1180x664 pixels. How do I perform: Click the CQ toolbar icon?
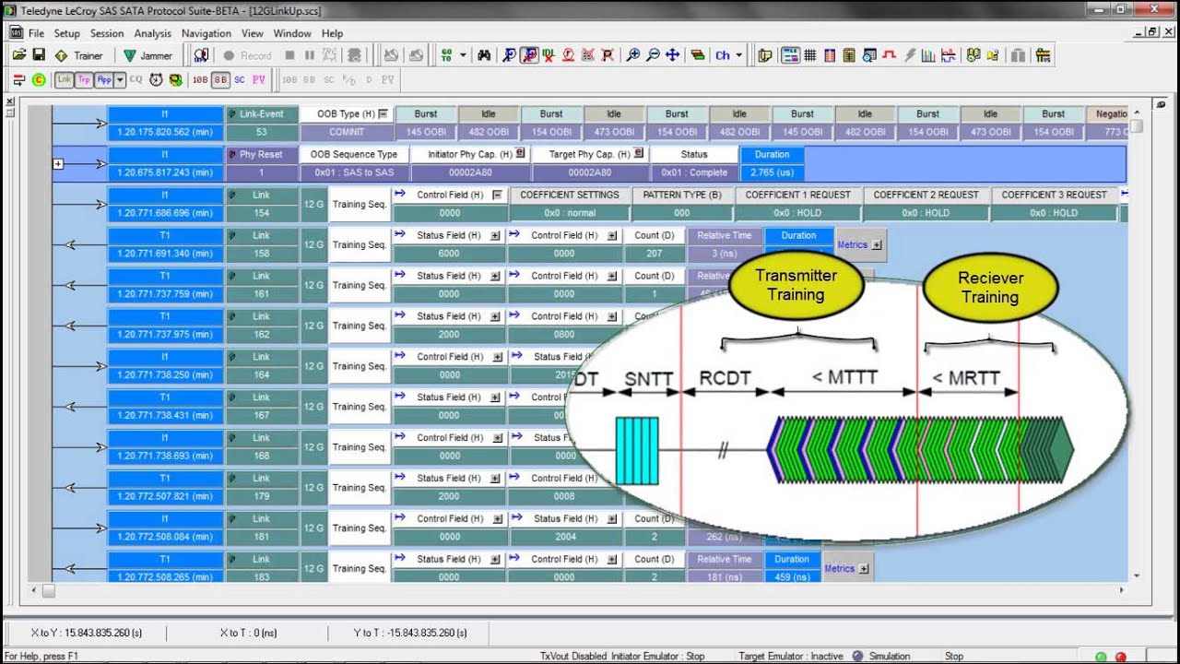(136, 79)
